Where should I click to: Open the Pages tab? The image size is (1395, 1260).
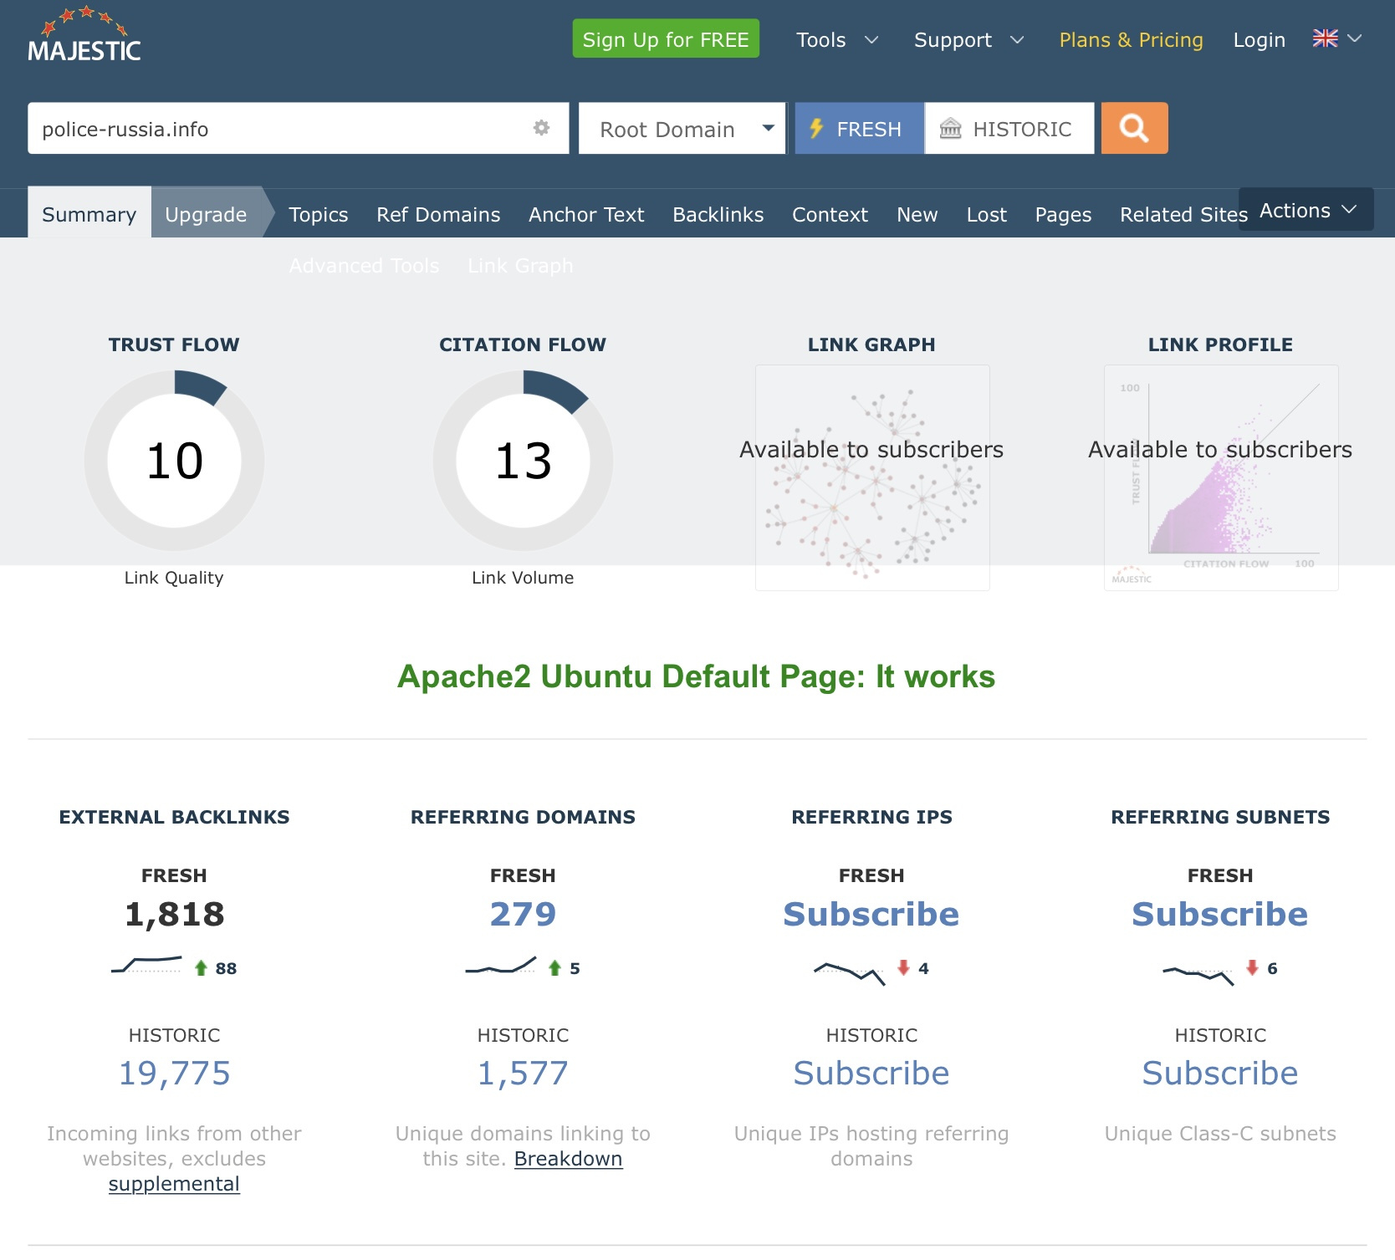(x=1063, y=214)
